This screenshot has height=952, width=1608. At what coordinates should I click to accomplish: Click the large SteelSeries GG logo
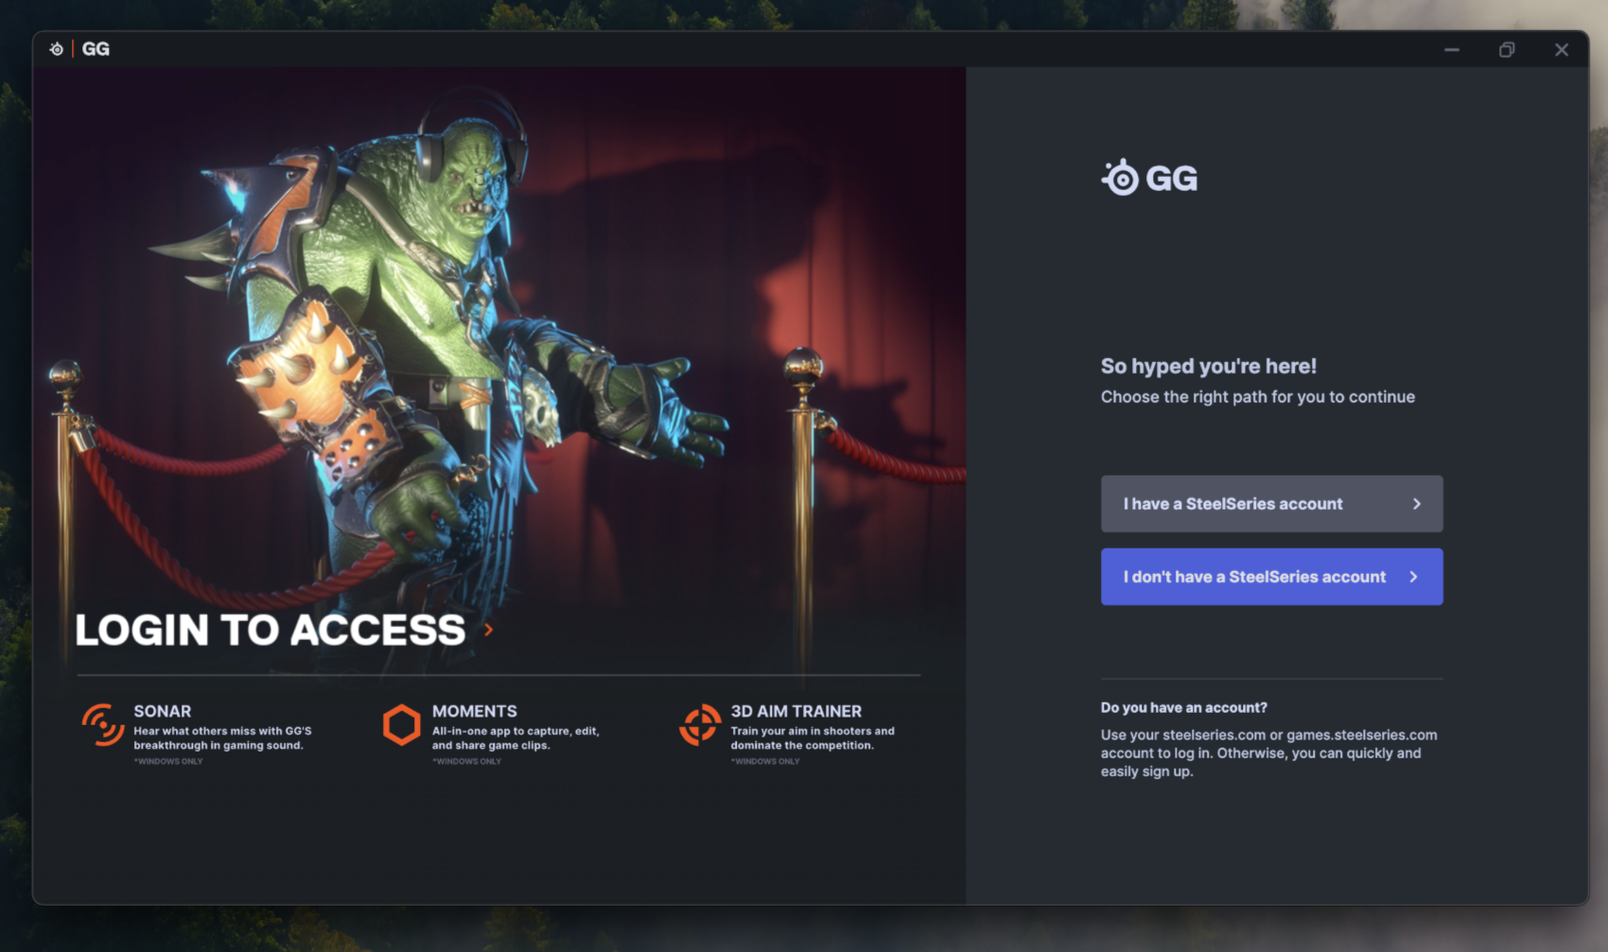coord(1149,178)
